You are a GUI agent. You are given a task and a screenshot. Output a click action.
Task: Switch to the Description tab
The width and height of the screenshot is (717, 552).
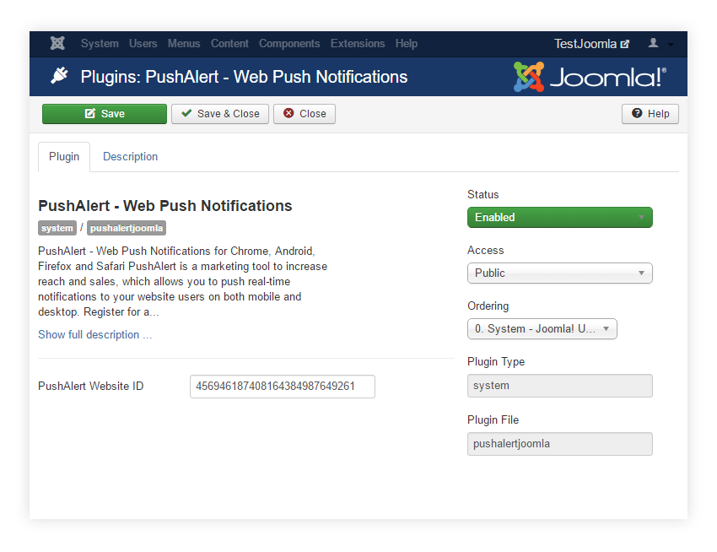coord(130,157)
